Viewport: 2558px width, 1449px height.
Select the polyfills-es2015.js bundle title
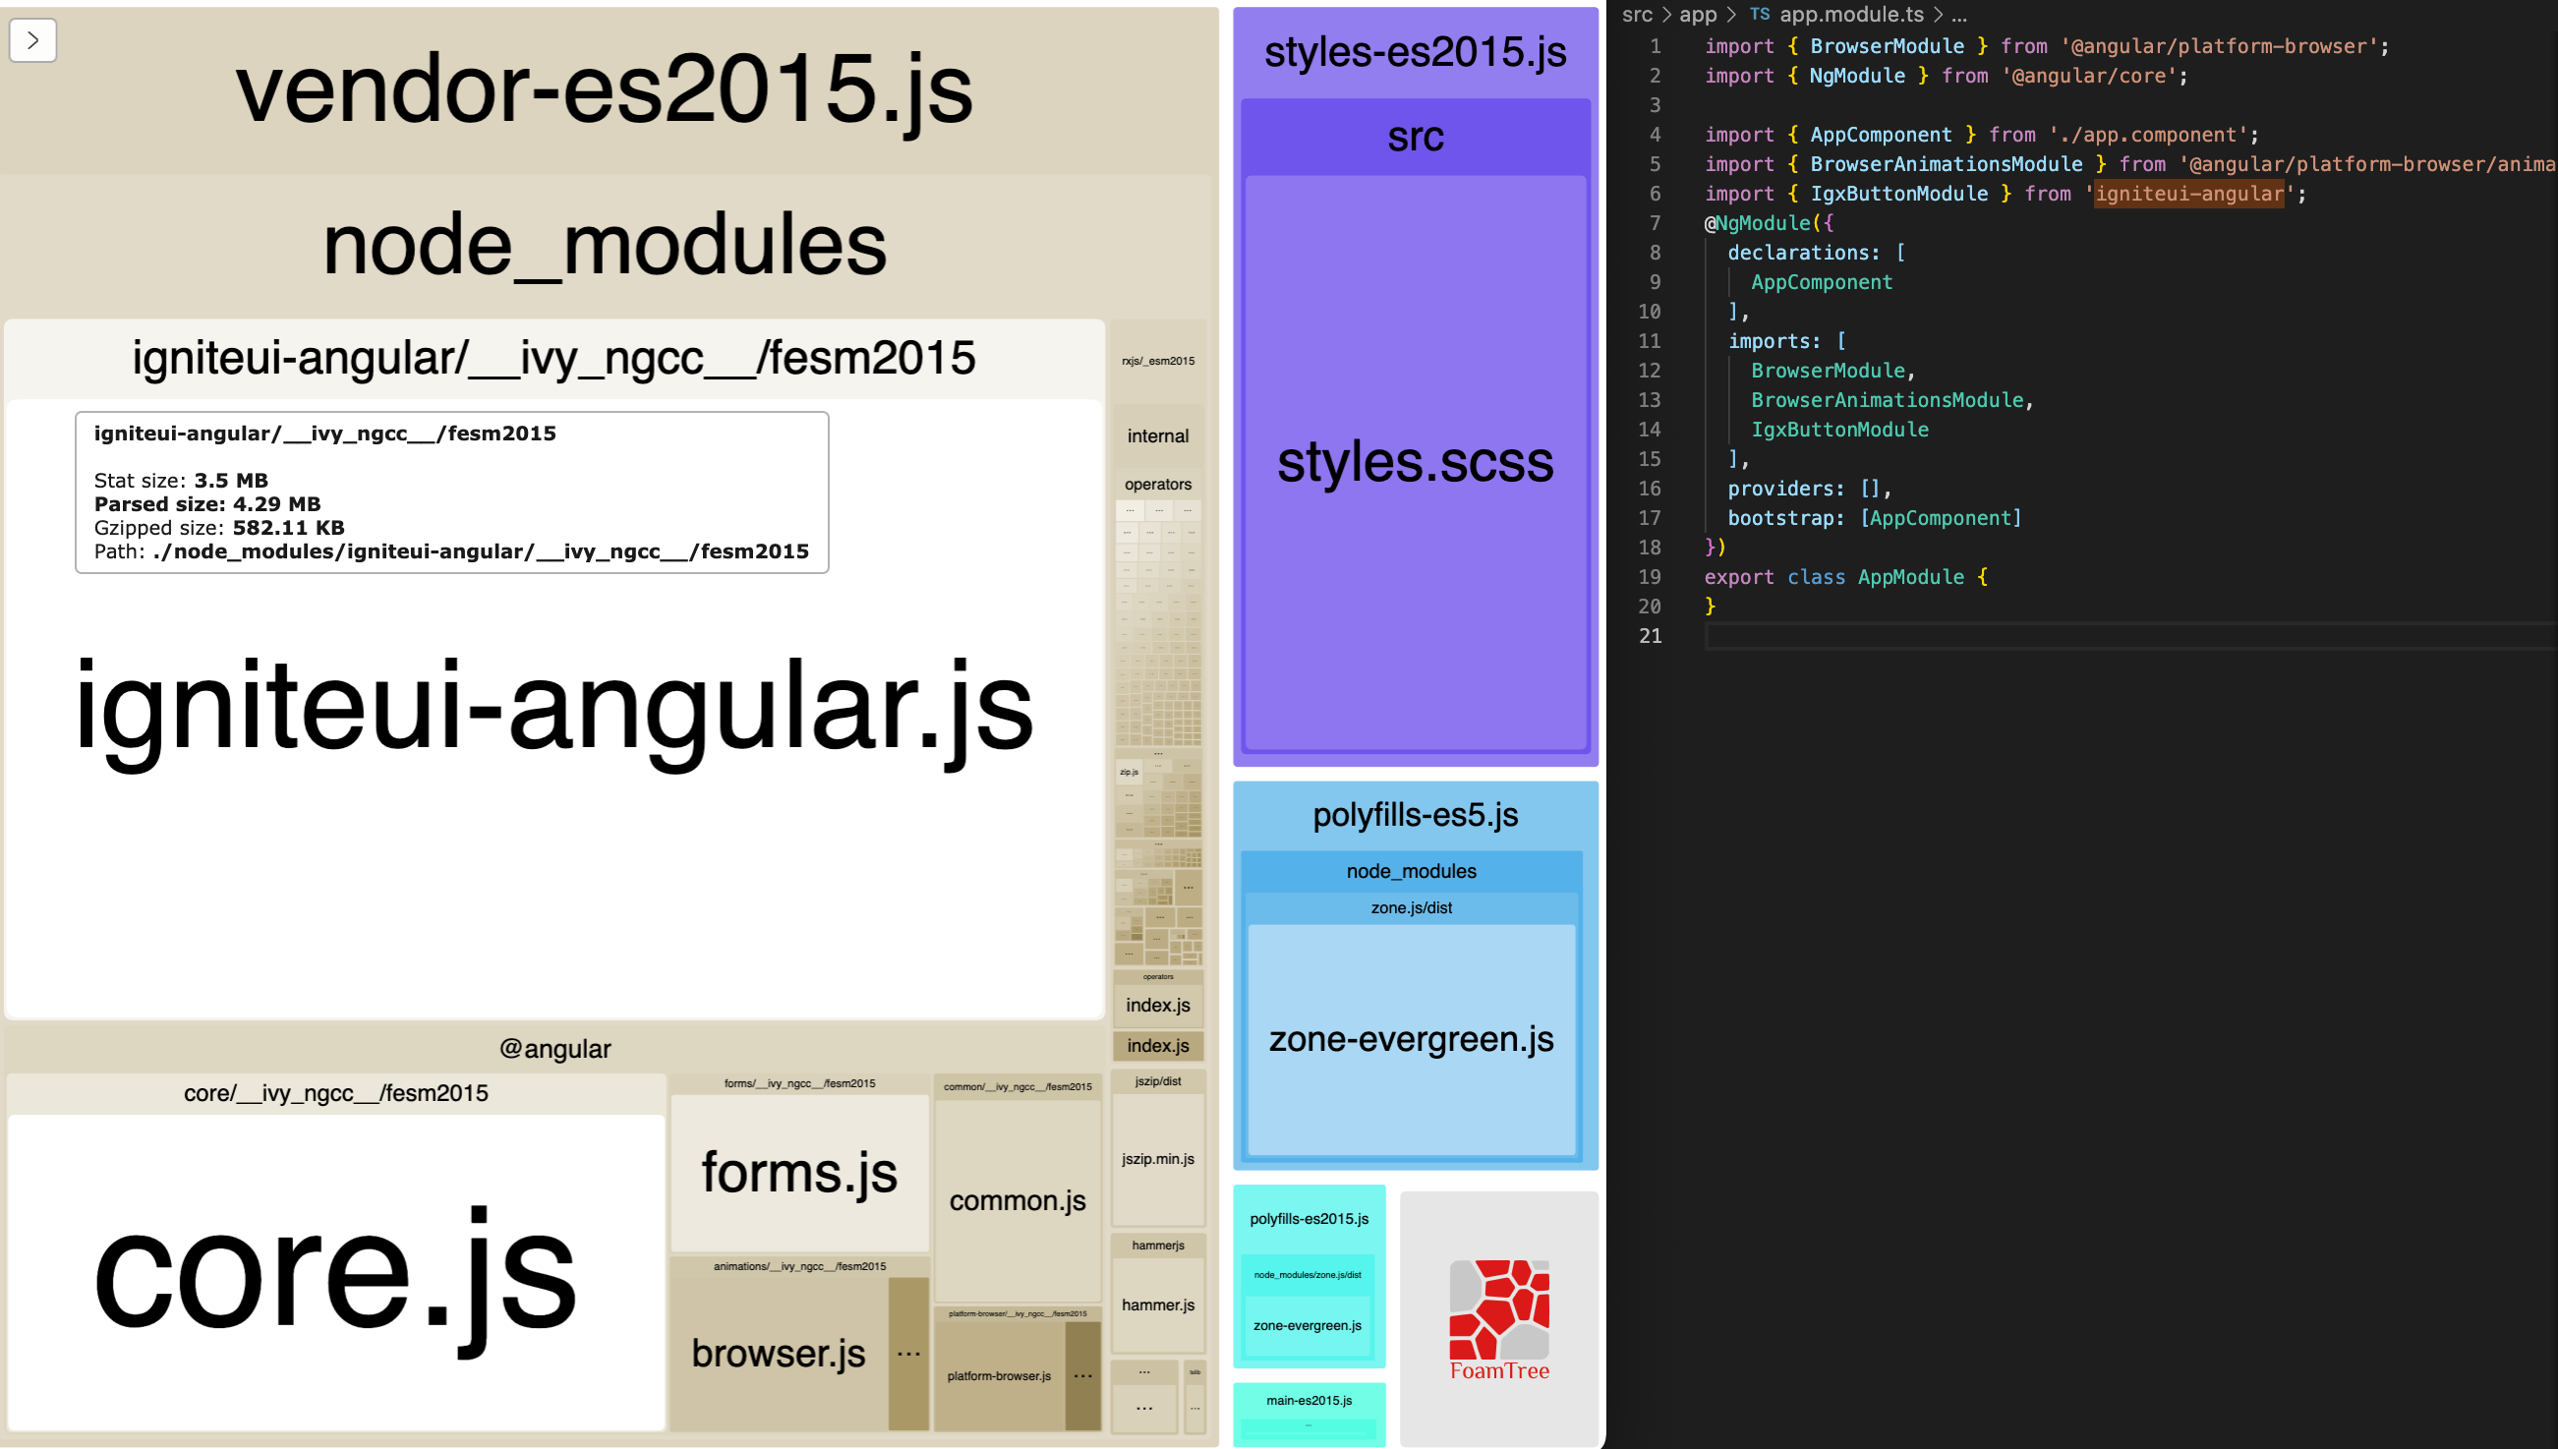pyautogui.click(x=1309, y=1219)
